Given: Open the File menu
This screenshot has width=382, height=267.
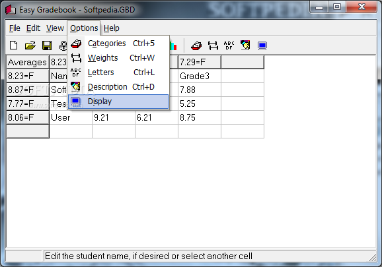Looking at the screenshot, I should click(15, 28).
